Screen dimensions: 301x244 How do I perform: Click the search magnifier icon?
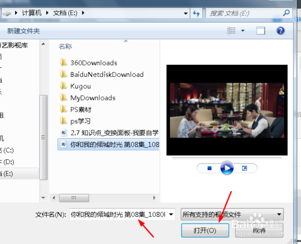(287, 13)
